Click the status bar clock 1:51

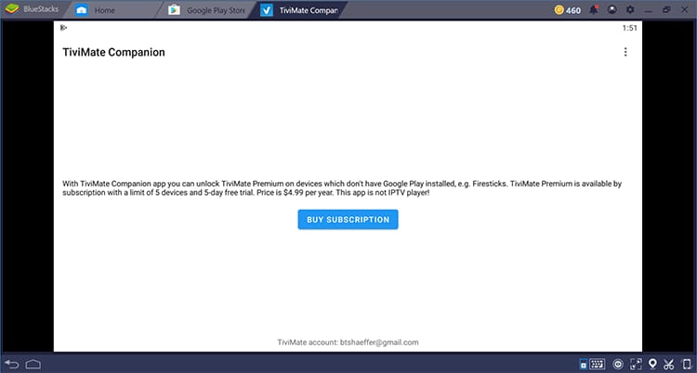coord(629,28)
